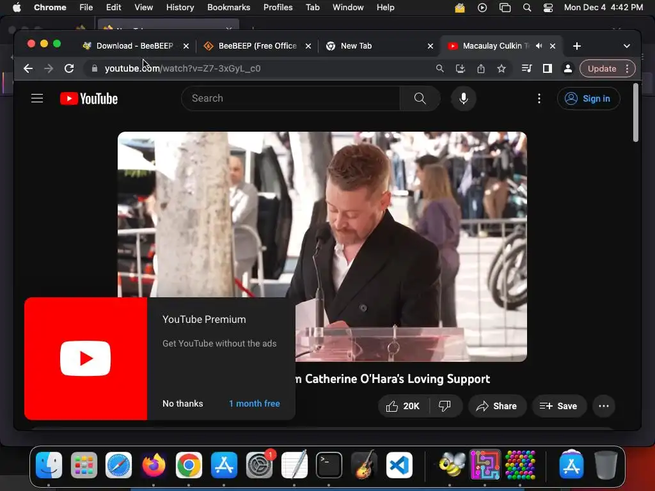Open BeeBEEP bee icon in Dock
Viewport: 655px width, 491px height.
(x=452, y=465)
